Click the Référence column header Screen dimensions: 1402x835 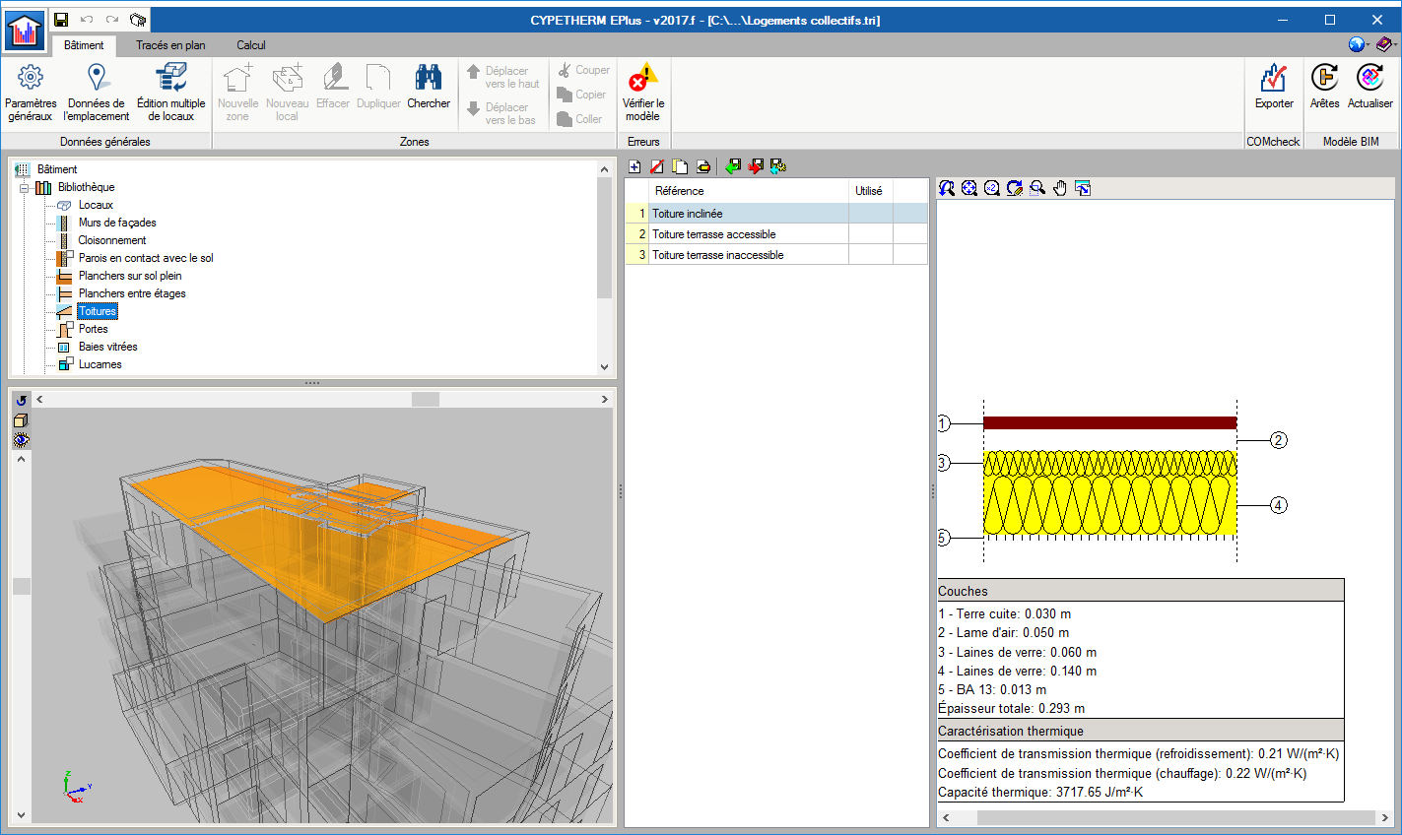click(x=749, y=191)
